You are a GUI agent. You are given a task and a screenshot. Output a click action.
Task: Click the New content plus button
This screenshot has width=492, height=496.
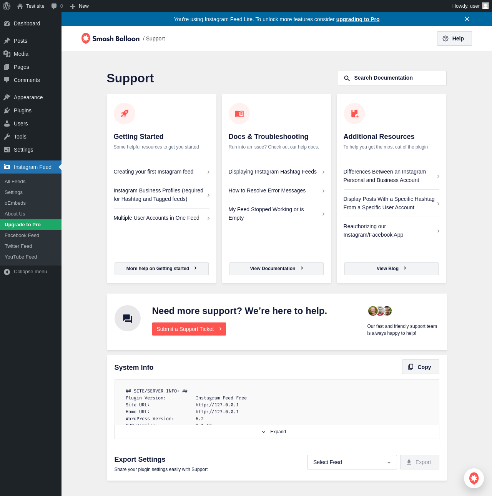click(80, 6)
